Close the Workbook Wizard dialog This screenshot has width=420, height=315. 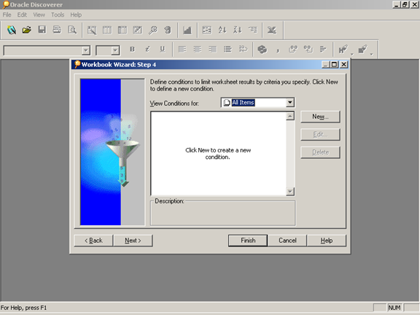(344, 65)
